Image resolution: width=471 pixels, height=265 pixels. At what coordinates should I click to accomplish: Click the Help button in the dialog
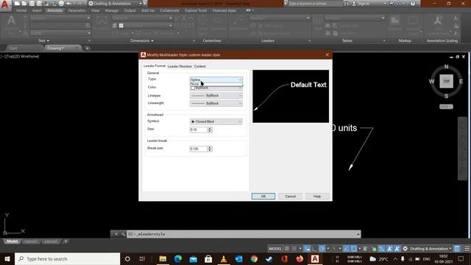pos(317,197)
